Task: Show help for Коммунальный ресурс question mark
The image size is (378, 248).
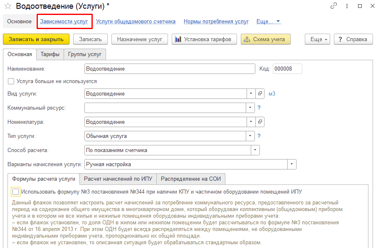Action: pyautogui.click(x=259, y=108)
